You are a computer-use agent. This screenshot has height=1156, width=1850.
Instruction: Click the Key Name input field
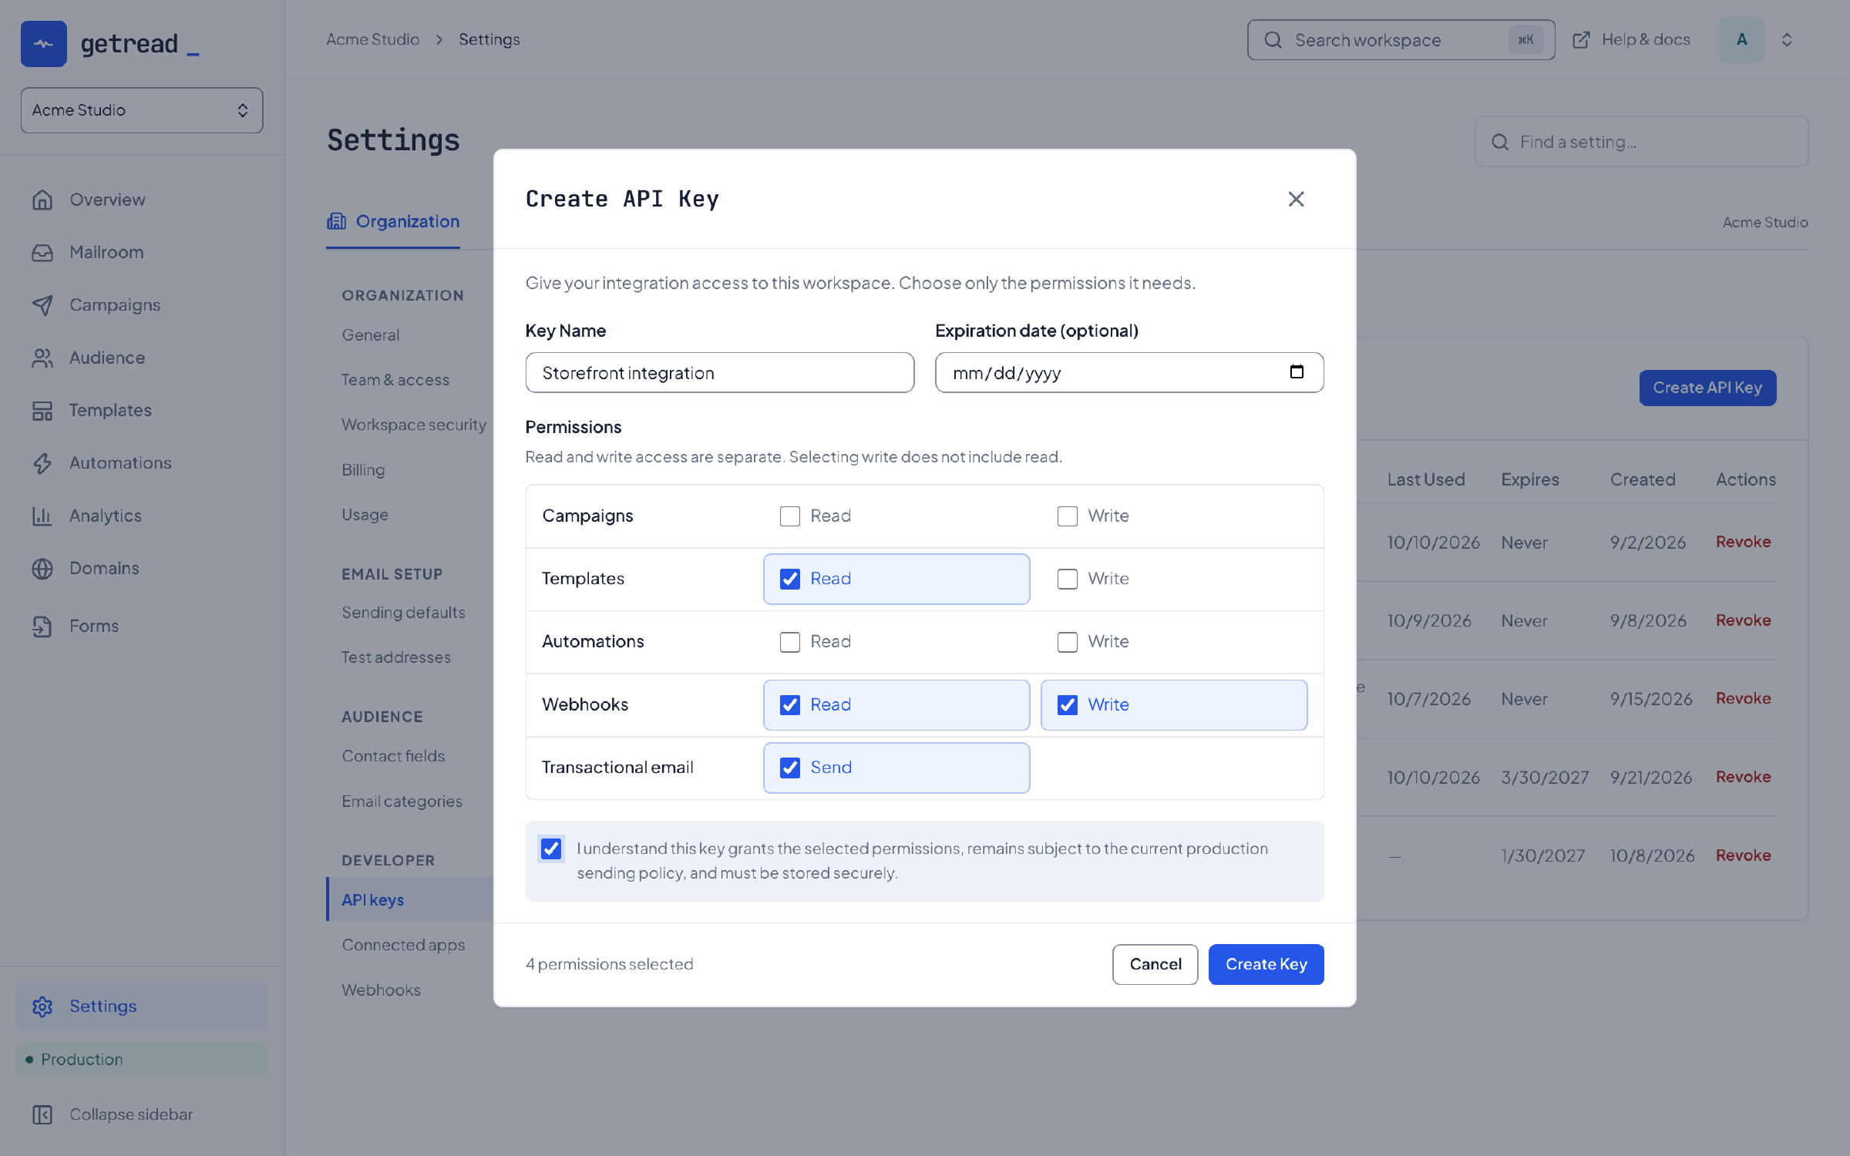click(720, 373)
